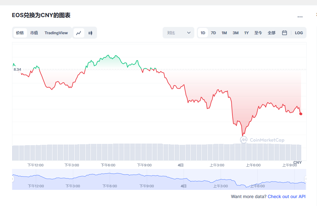This screenshot has width=317, height=206.
Task: Open the 对比 compare dropdown
Action: [x=178, y=33]
